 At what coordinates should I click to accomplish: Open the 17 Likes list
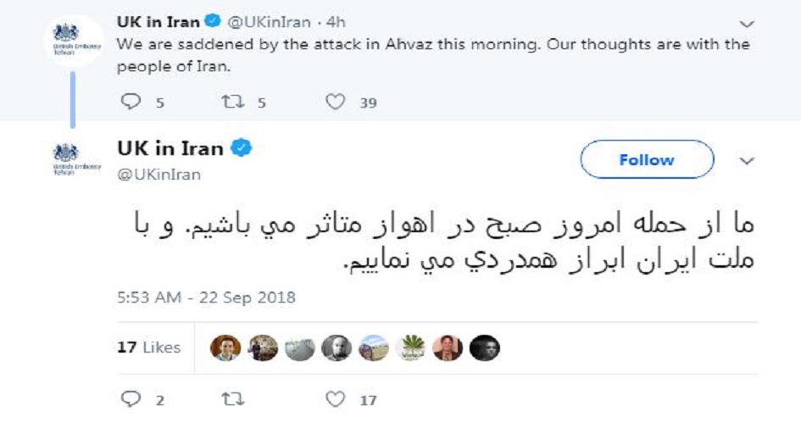tap(149, 348)
